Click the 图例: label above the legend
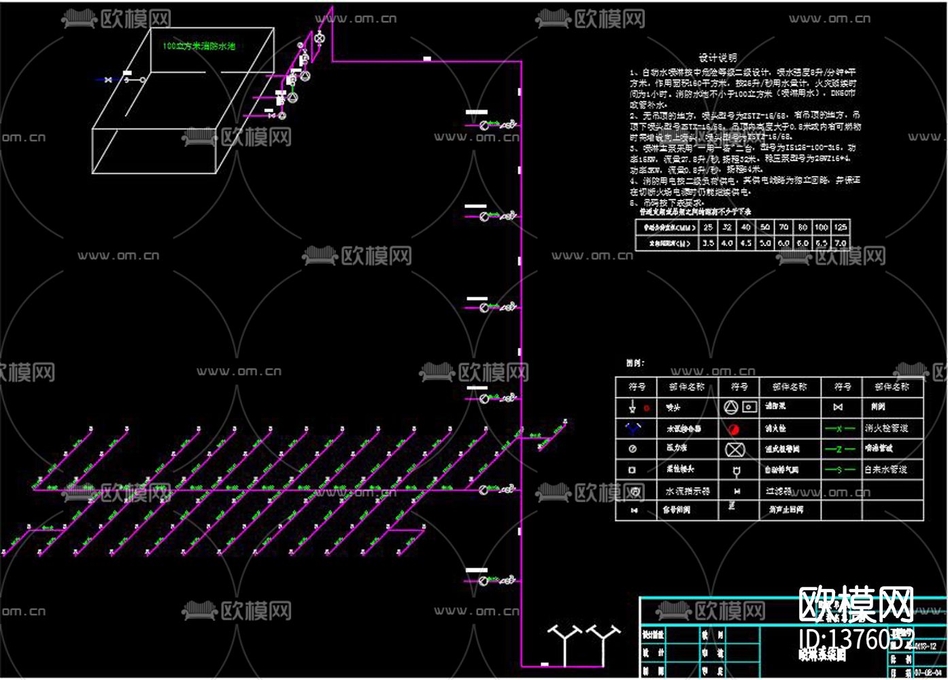Screen dimensions: 948x680 pyautogui.click(x=634, y=363)
